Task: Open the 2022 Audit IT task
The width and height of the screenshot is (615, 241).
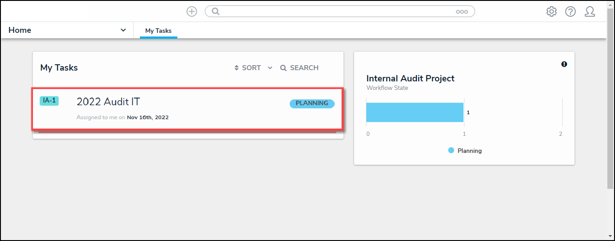Action: click(108, 102)
